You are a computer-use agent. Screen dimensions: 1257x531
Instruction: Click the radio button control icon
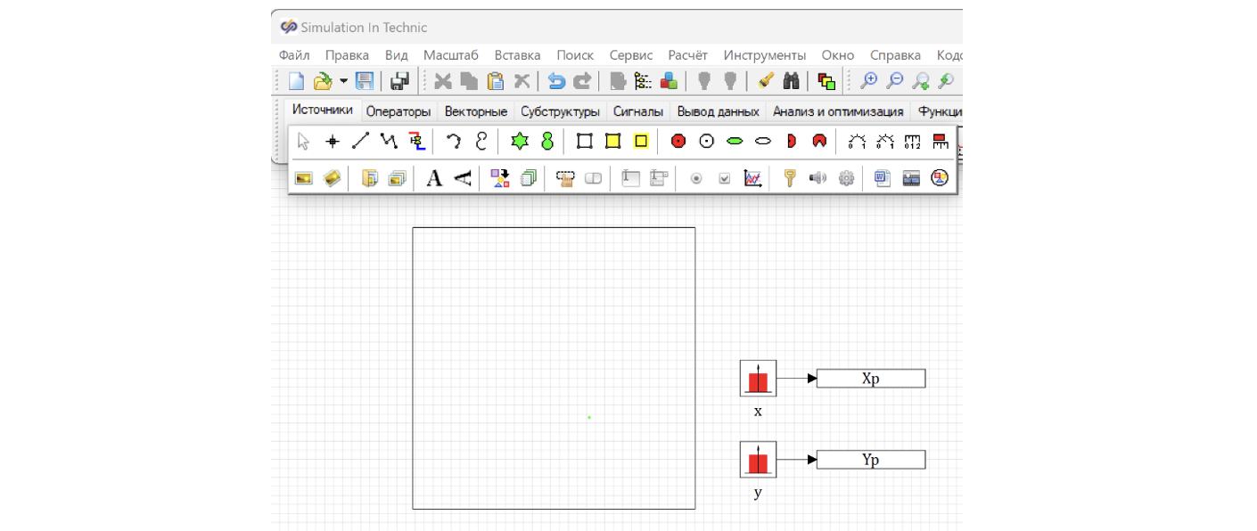[696, 178]
